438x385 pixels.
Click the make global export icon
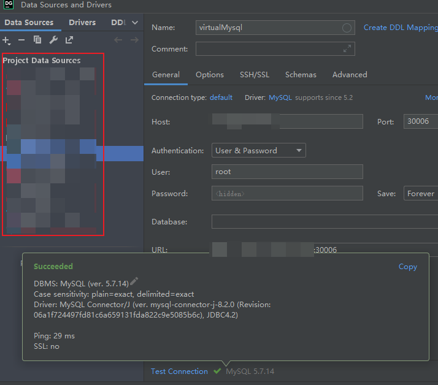pos(69,40)
